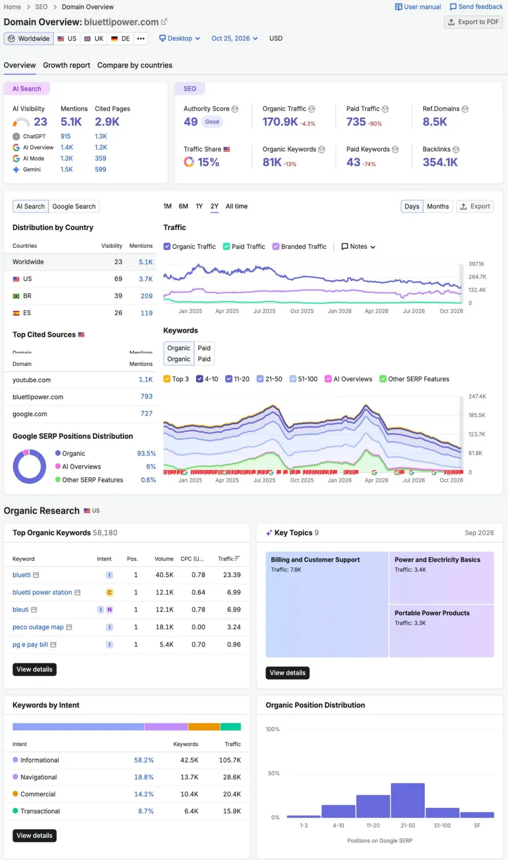Open SERP snapshot icon for bluetti keyword
The height and width of the screenshot is (860, 508).
[36, 575]
